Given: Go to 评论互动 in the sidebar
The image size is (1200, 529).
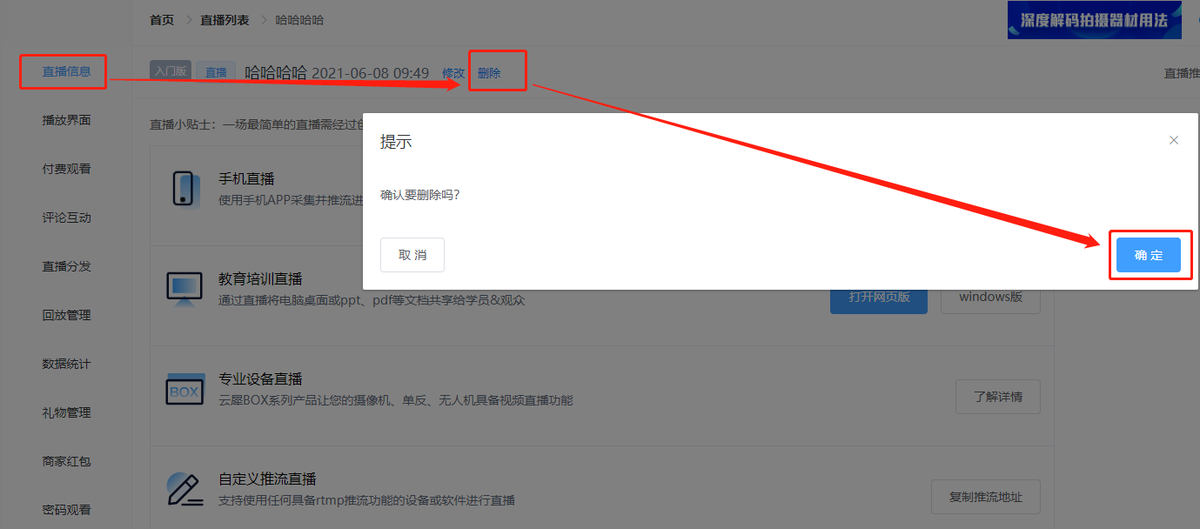Looking at the screenshot, I should 66,218.
